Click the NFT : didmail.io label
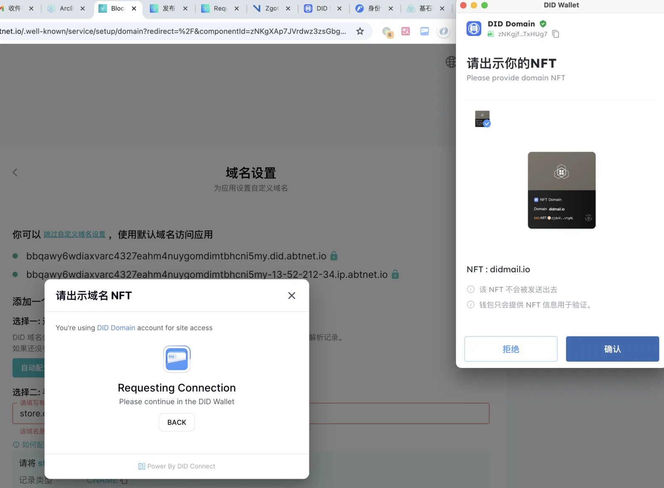Viewport: 664px width, 488px height. coord(498,269)
